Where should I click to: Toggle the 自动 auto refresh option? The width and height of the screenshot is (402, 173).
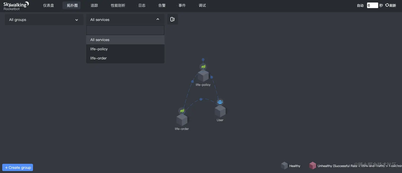[x=360, y=5]
